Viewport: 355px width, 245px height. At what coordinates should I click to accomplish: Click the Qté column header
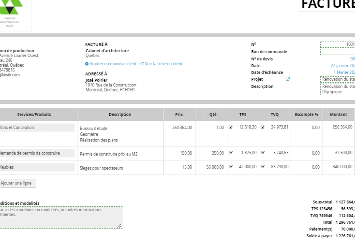[211, 115]
